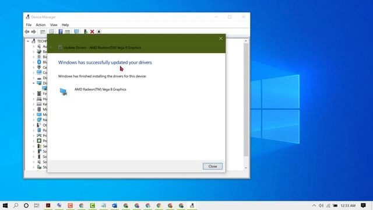Viewport: 373px width, 210px height.
Task: Collapse the TECH computer root node
Action: (28, 41)
